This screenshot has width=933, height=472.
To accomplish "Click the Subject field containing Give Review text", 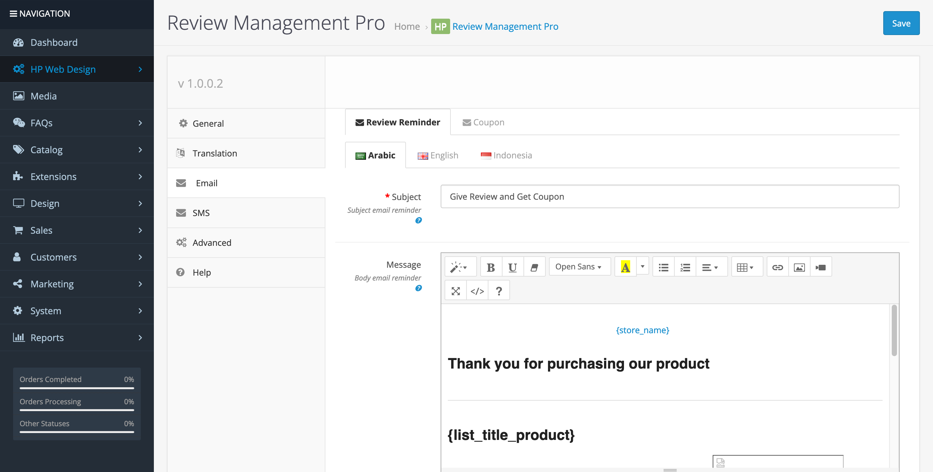I will (616, 196).
